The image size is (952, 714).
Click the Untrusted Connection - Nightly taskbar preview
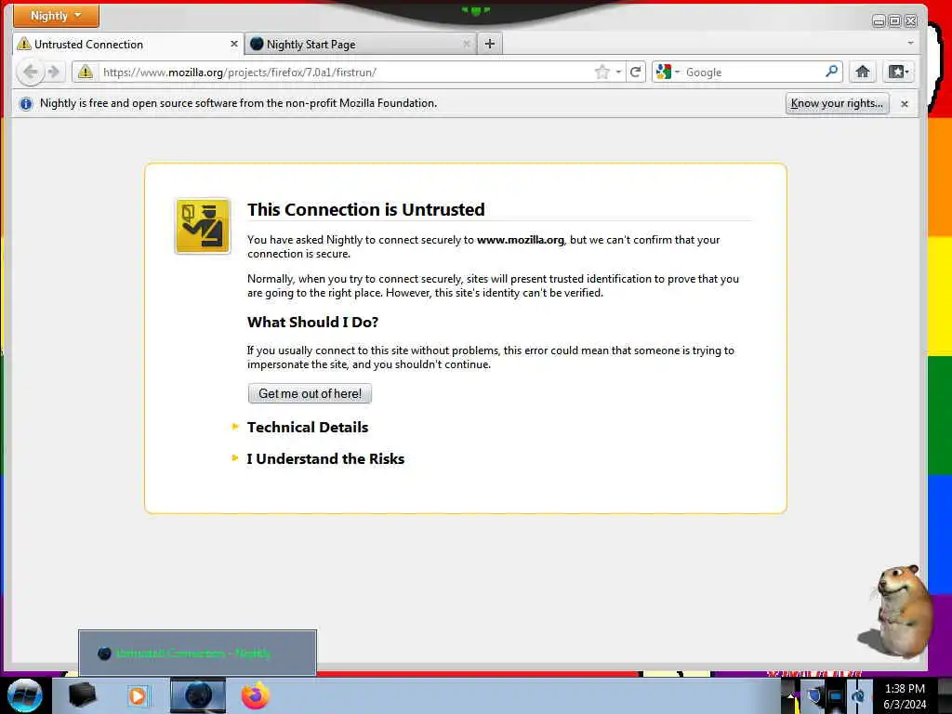[197, 653]
